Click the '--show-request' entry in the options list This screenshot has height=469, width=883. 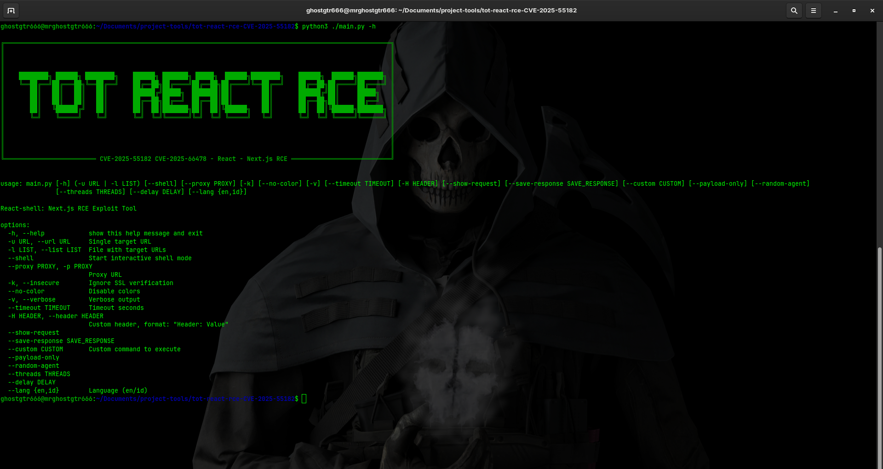coord(34,333)
